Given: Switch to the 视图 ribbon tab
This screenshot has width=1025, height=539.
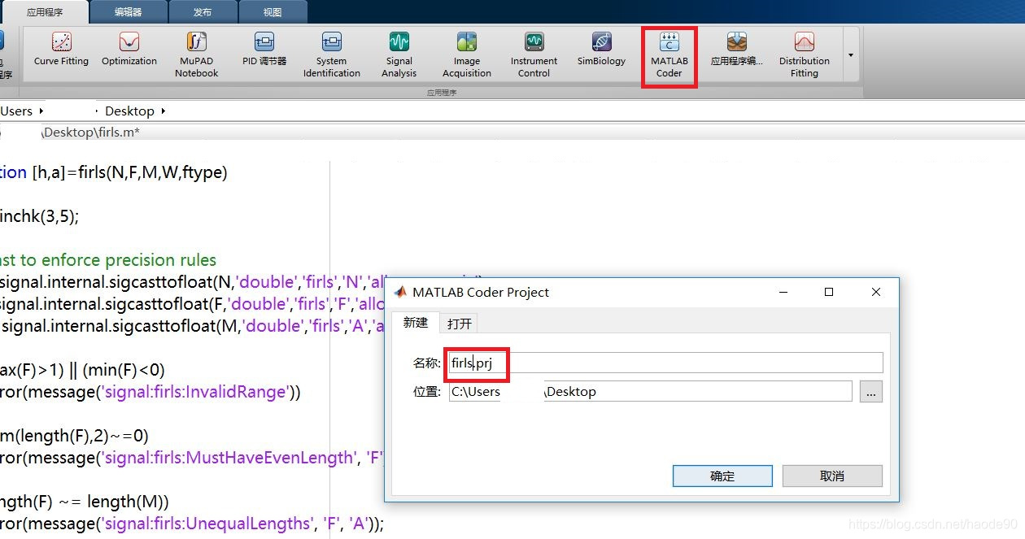Looking at the screenshot, I should pos(273,12).
